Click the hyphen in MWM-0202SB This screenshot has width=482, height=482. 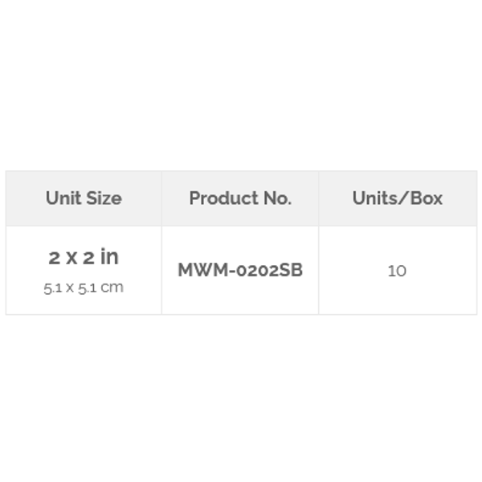point(233,271)
